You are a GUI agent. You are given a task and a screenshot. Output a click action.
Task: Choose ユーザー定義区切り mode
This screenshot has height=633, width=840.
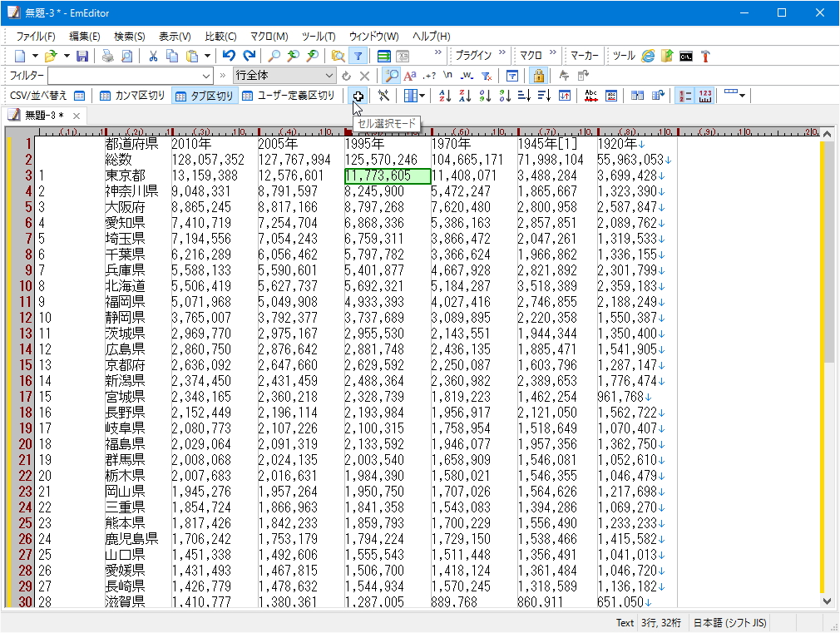click(x=289, y=96)
